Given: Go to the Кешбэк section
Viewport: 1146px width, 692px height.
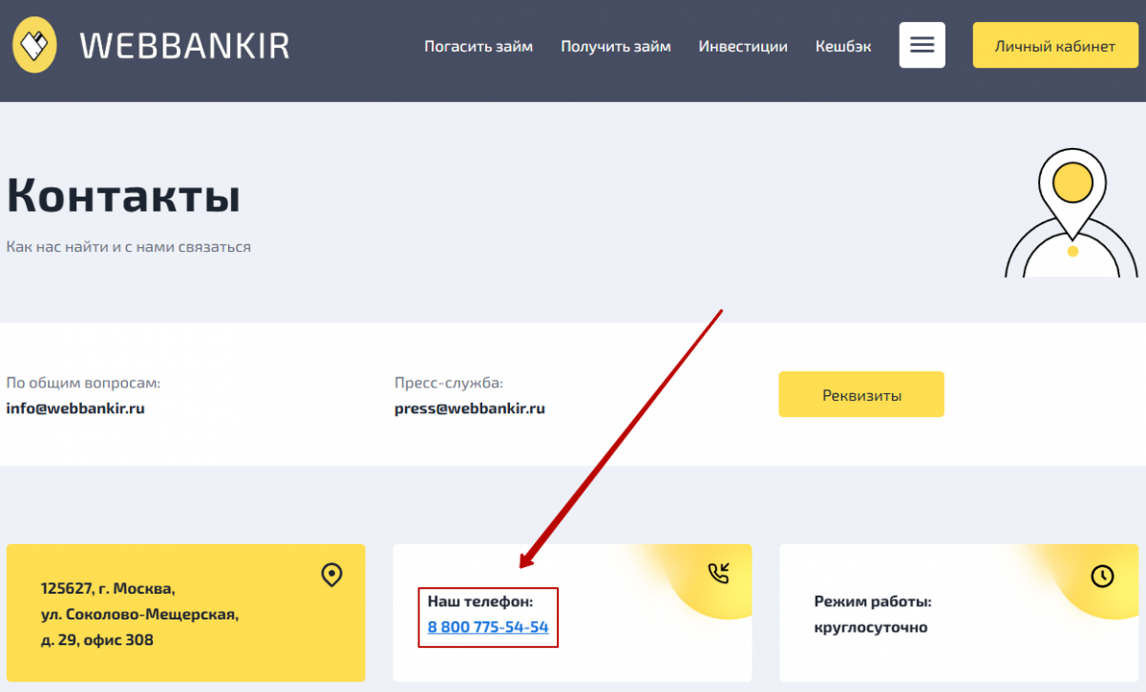Looking at the screenshot, I should pyautogui.click(x=843, y=46).
